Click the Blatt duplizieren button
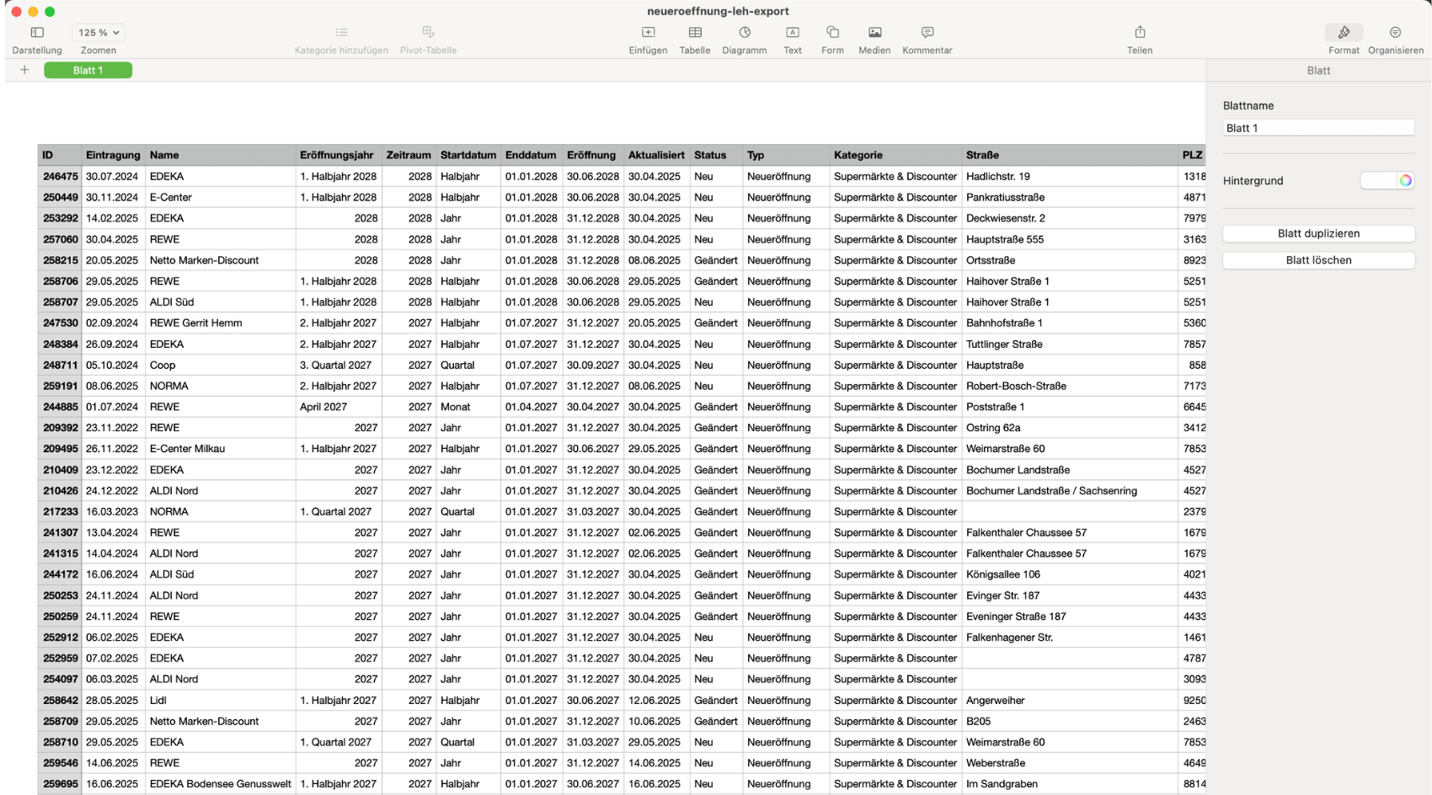This screenshot has height=795, width=1432. point(1318,233)
